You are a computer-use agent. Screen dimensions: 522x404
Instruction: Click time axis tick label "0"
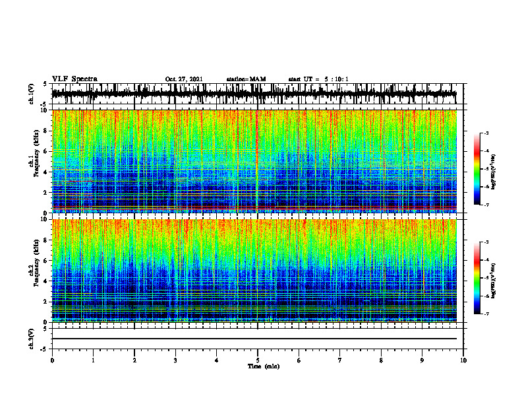tap(52, 360)
